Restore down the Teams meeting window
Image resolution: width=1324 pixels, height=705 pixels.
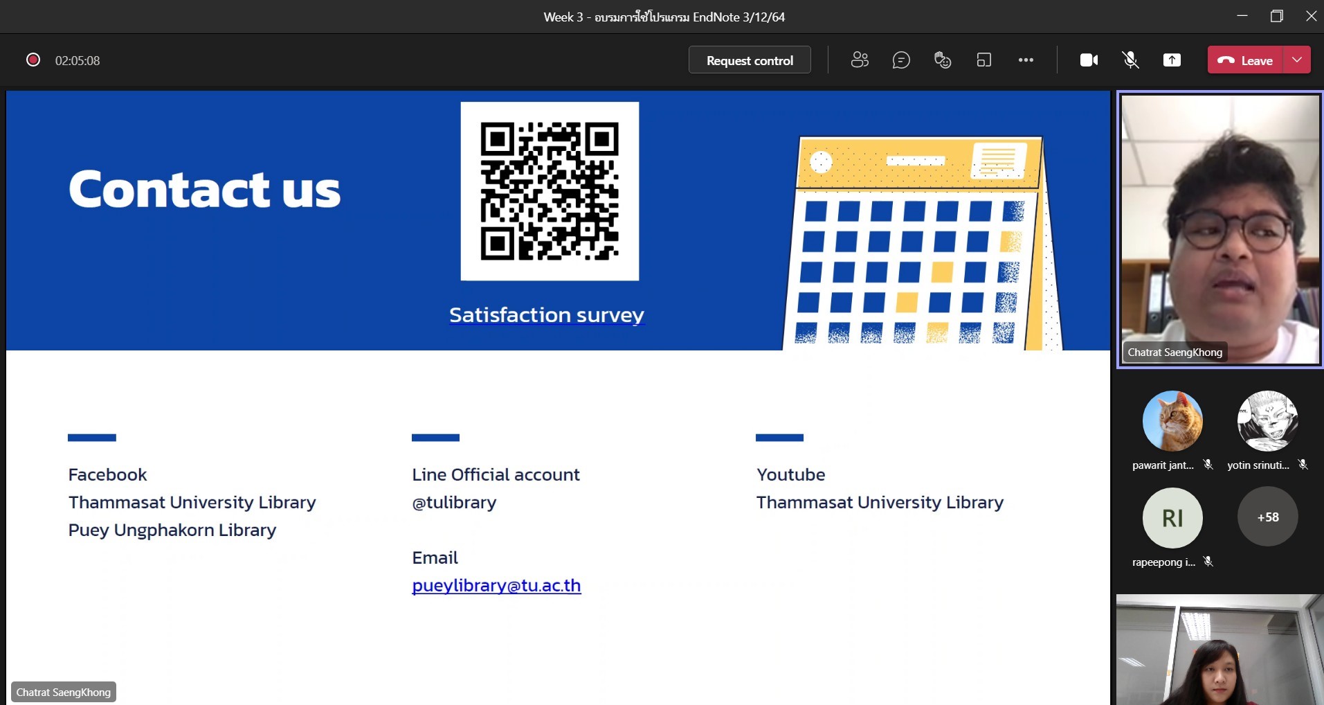(x=1277, y=16)
